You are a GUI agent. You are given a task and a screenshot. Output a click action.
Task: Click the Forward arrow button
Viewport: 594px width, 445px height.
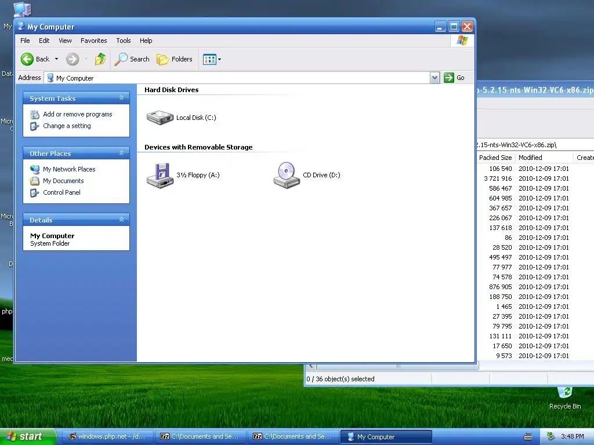(x=73, y=59)
